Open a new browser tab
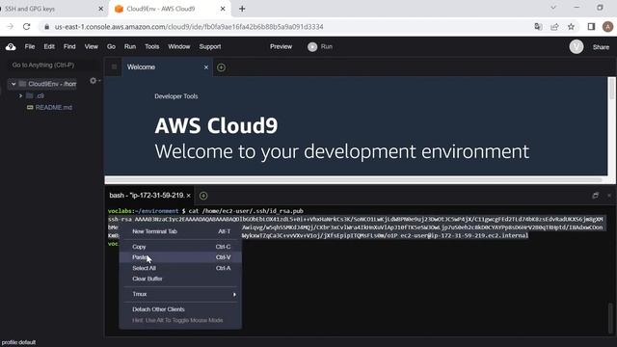Viewport: 617px width, 347px height. (x=242, y=9)
